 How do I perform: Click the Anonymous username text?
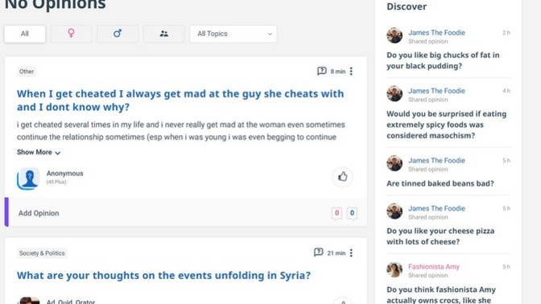(65, 174)
